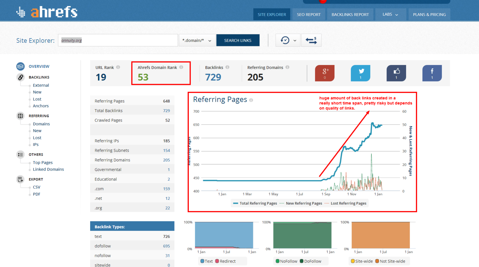Export report as PDF
This screenshot has width=479, height=267.
tap(36, 194)
